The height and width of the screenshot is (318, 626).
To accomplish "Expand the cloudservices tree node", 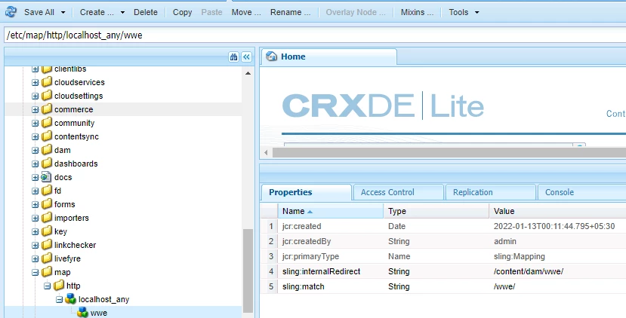I will [x=35, y=82].
